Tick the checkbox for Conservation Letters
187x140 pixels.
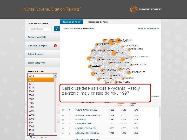tap(63, 124)
